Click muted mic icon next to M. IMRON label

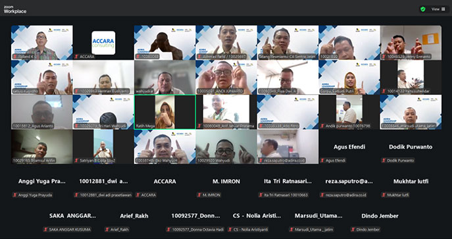click(x=199, y=195)
